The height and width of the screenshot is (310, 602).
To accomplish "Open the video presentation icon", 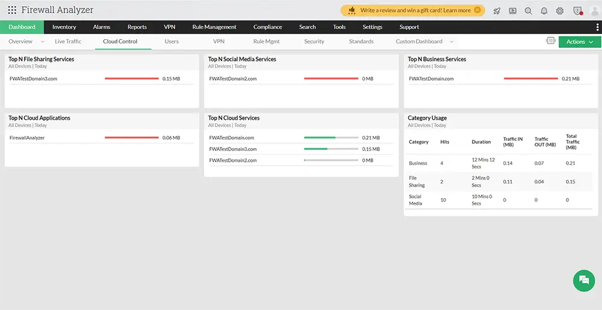I will (x=512, y=11).
